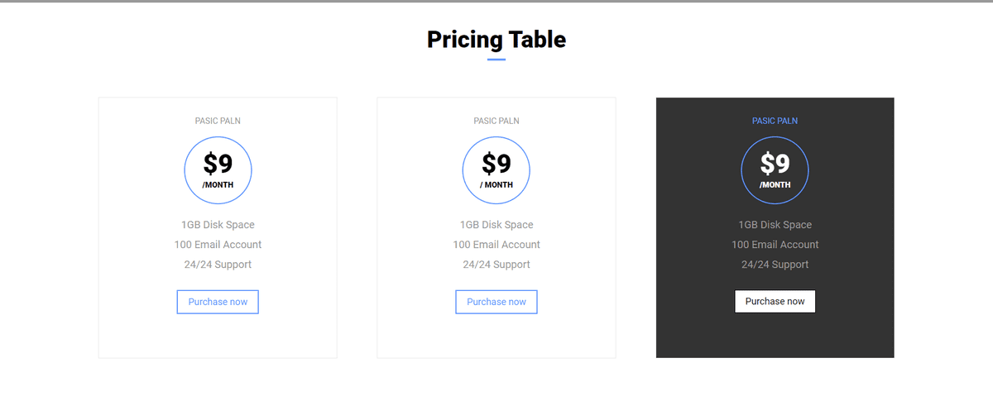The width and height of the screenshot is (993, 420).
Task: Click 100 Email Account on the dark card
Action: (x=775, y=245)
